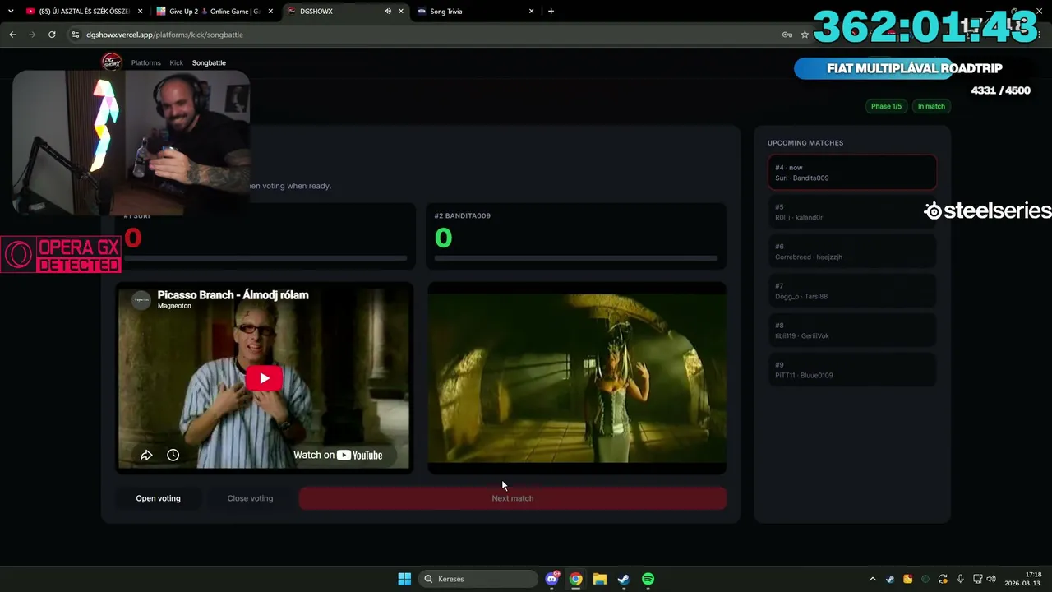This screenshot has width=1052, height=592.
Task: Go back in browser history
Action: point(12,35)
